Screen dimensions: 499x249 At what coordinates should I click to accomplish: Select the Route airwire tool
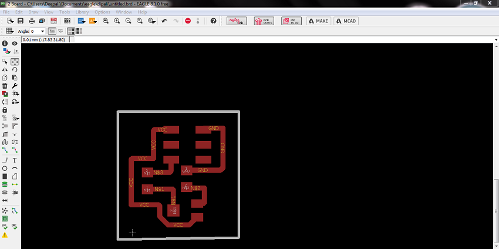tap(5, 150)
